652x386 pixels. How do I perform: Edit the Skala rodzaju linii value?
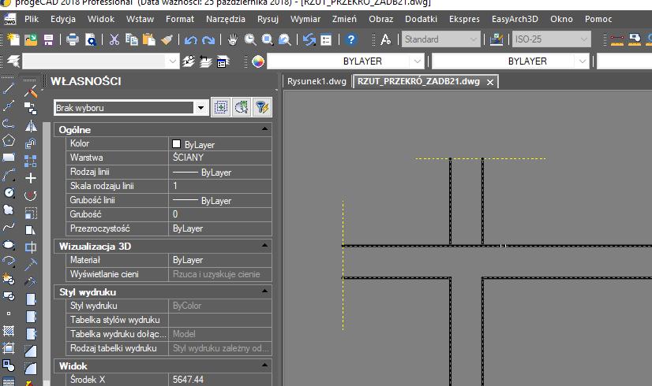pyautogui.click(x=220, y=186)
